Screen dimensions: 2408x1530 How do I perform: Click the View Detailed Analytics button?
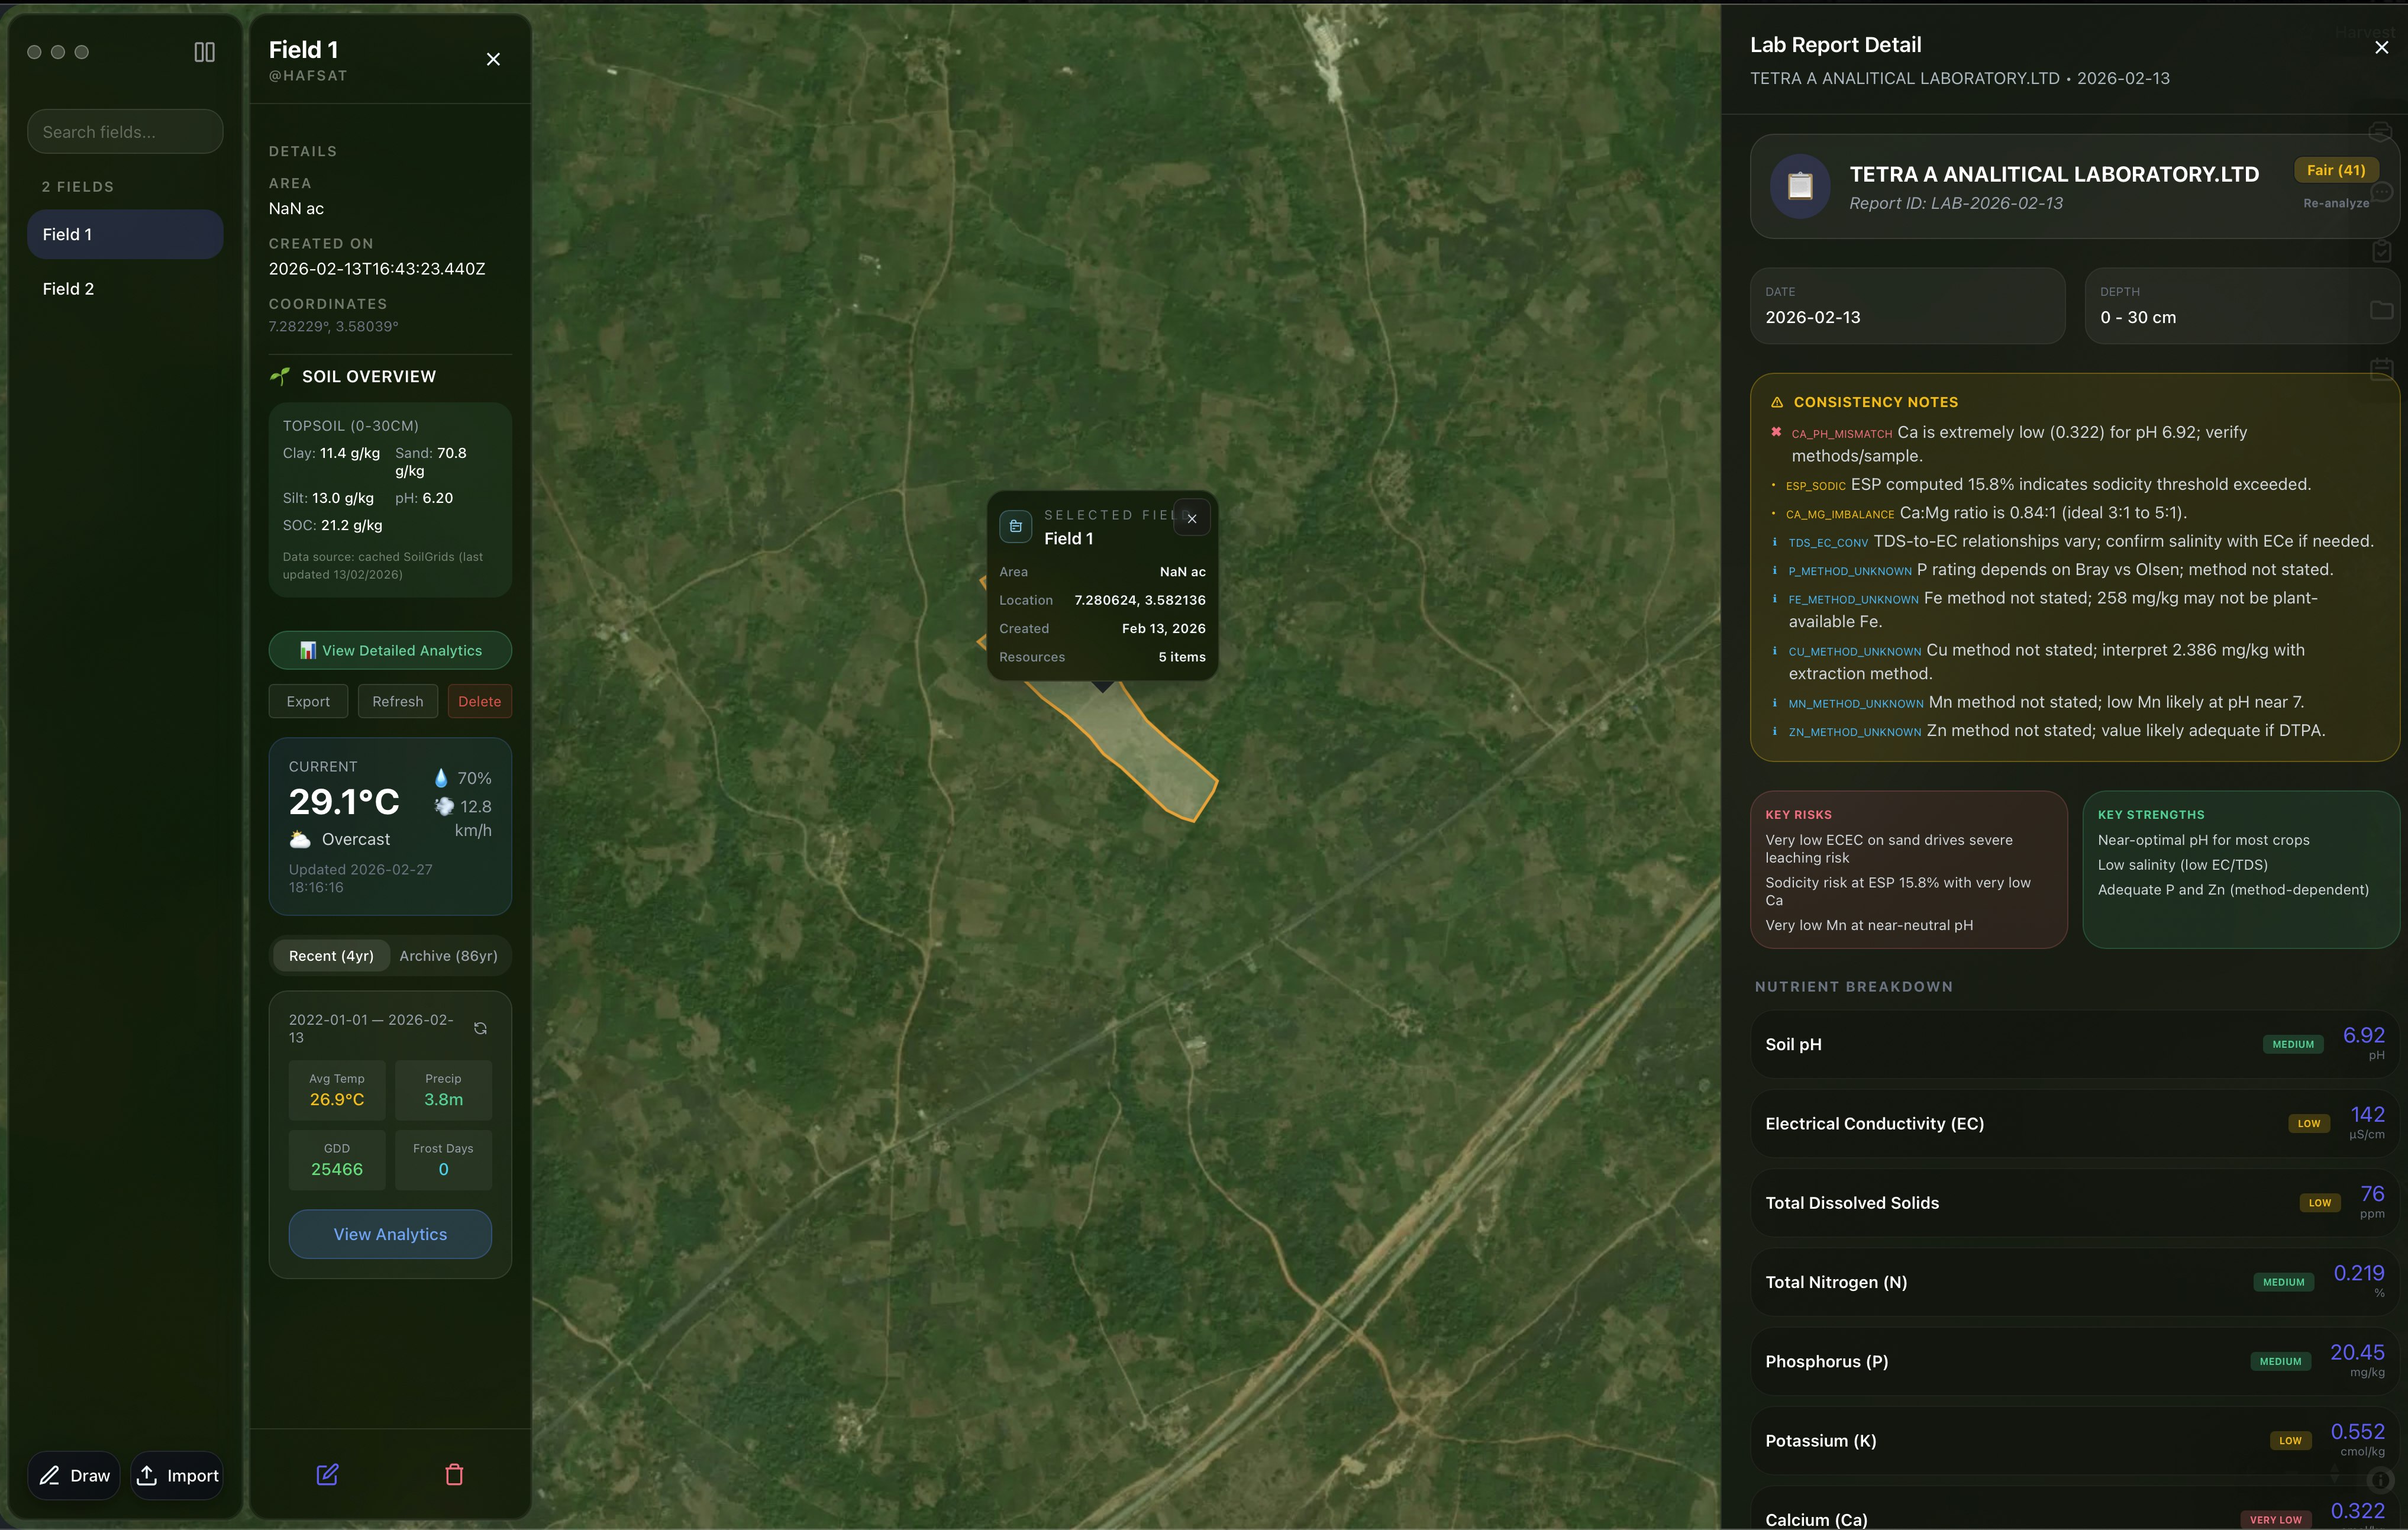(389, 650)
